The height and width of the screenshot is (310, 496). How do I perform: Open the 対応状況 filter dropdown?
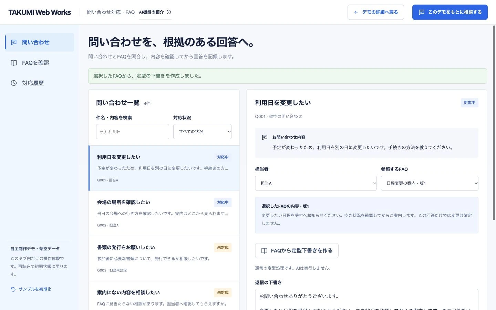coord(202,132)
